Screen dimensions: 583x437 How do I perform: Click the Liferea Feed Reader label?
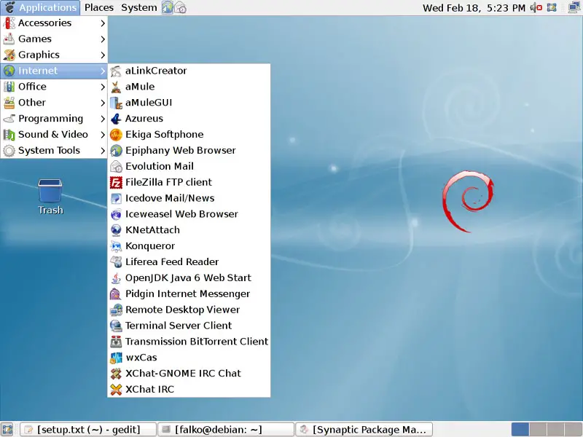pyautogui.click(x=172, y=262)
